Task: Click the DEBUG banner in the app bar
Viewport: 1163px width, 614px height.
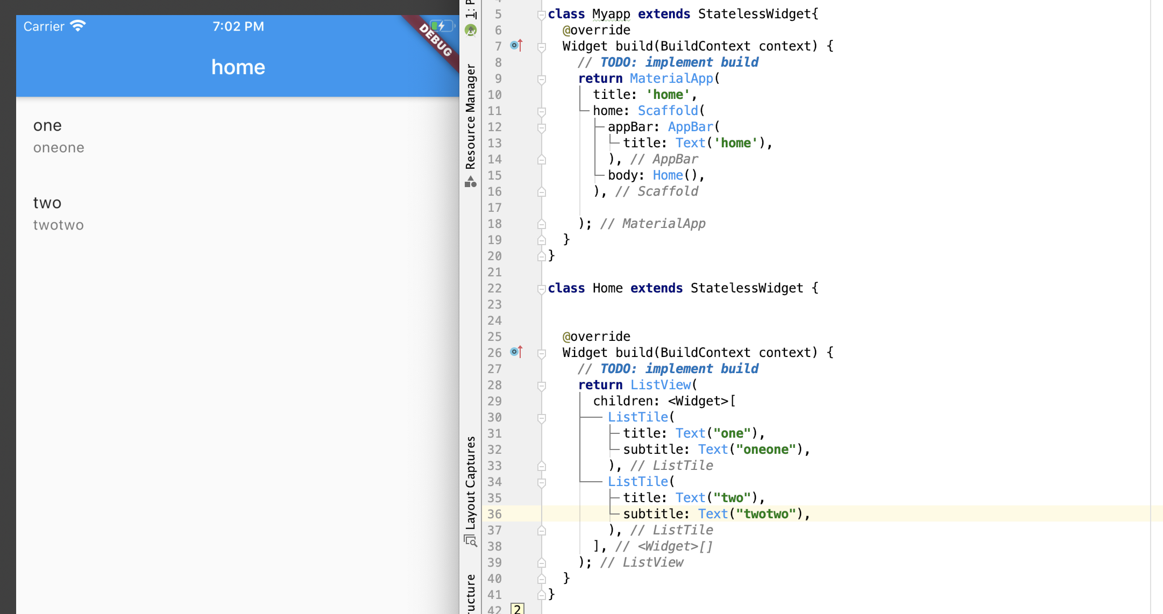Action: coord(435,40)
